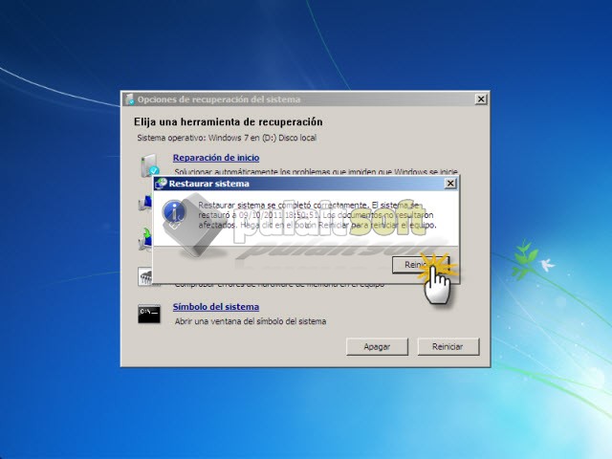Click the recovery options window title icon

click(129, 99)
